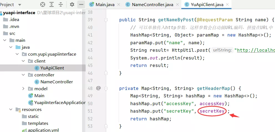Click the @RequestParam annotation
This screenshot has width=275, height=132.
point(215,20)
